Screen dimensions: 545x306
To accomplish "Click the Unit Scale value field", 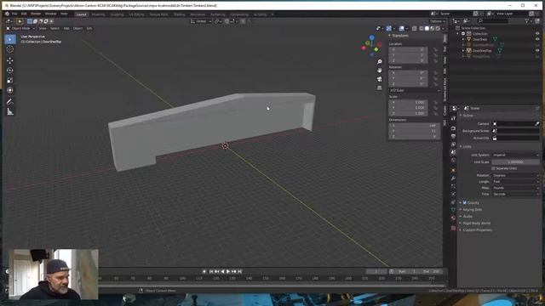I will 515,161.
